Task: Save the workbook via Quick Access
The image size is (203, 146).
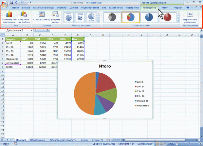Action: click(x=12, y=3)
